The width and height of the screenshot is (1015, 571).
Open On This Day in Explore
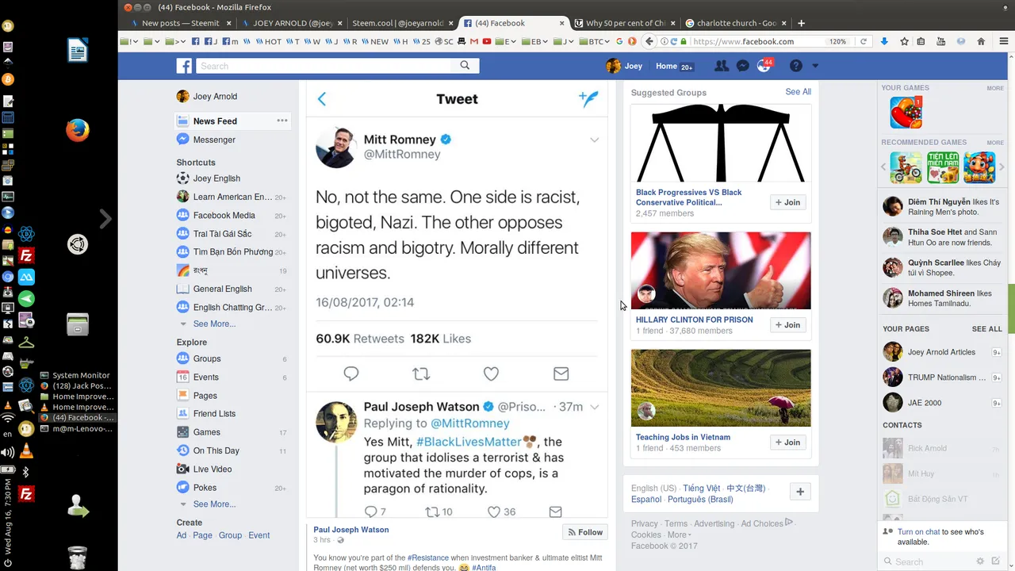pyautogui.click(x=216, y=450)
